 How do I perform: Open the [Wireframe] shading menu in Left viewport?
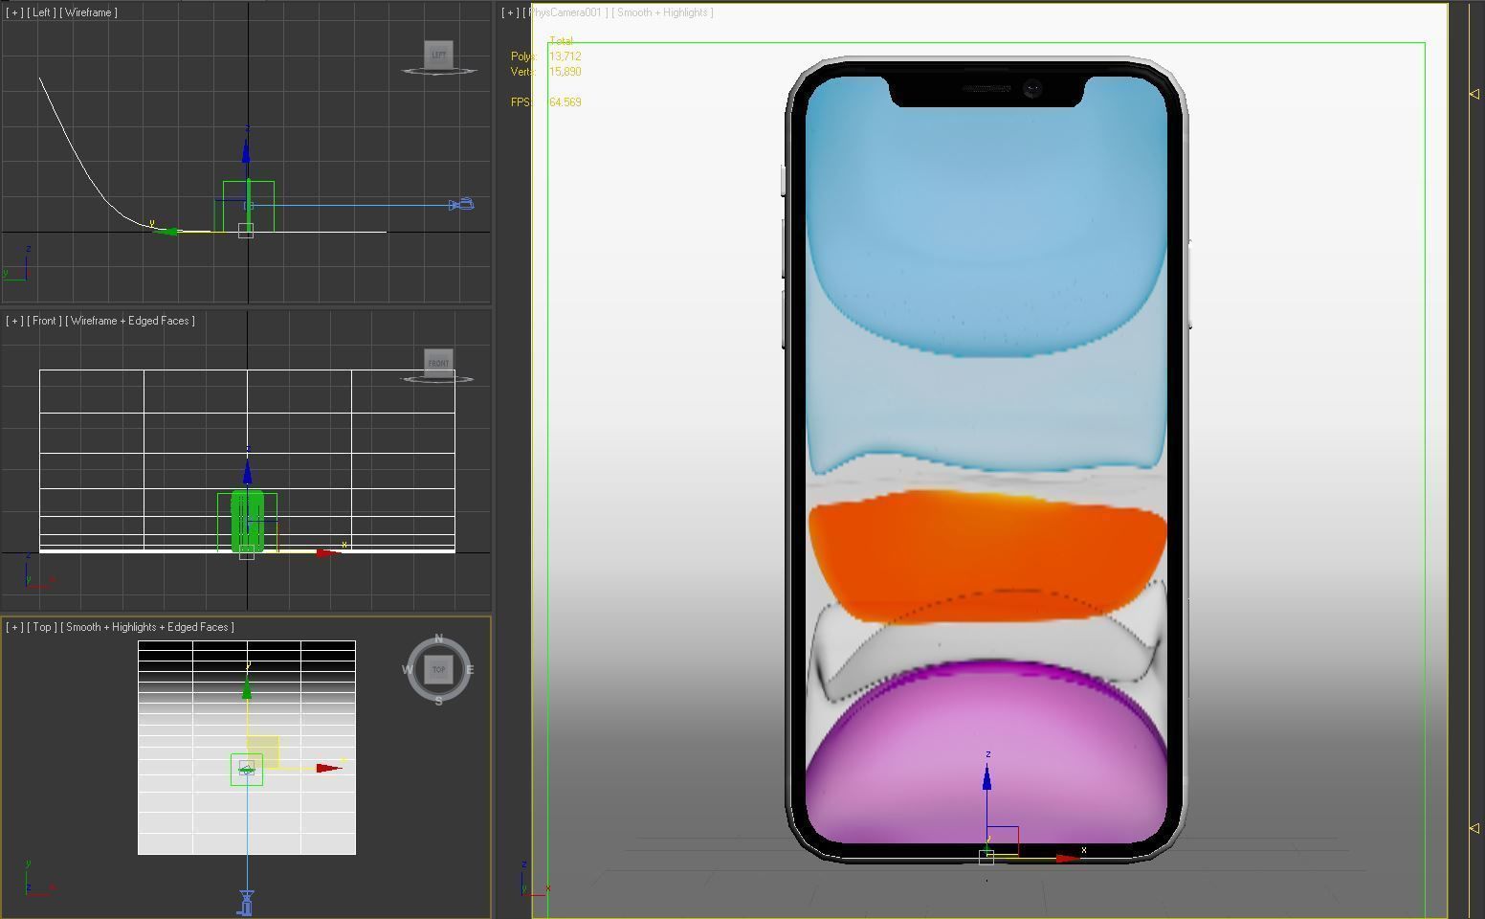click(x=89, y=12)
